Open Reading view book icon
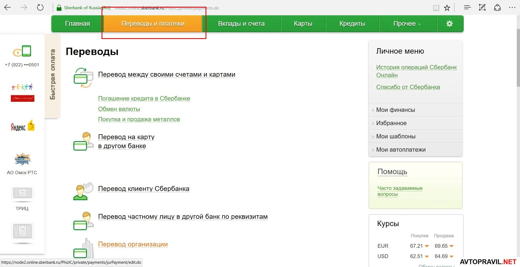520x267 pixels. pos(436,8)
